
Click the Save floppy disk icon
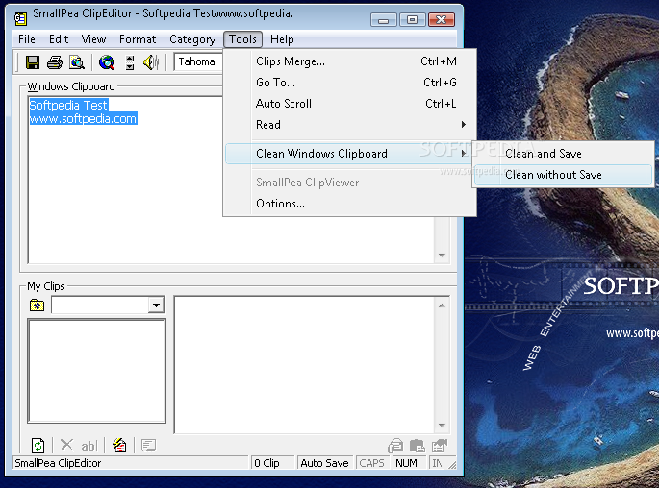point(33,62)
